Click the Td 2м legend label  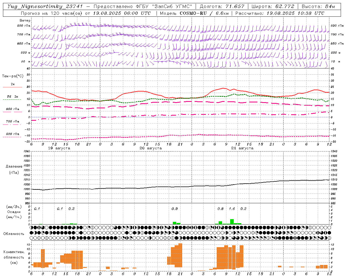coord(12,96)
